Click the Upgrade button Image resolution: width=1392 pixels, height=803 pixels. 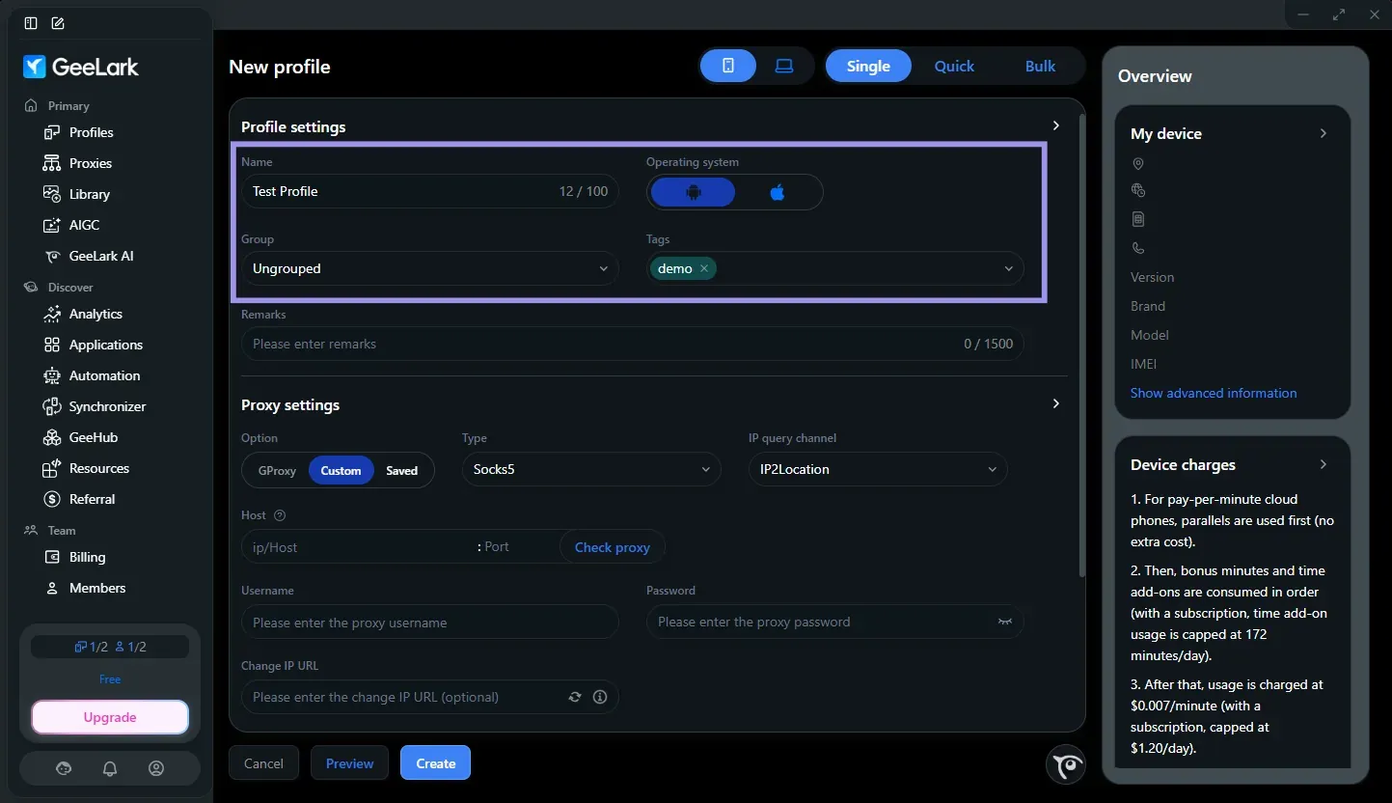click(110, 717)
